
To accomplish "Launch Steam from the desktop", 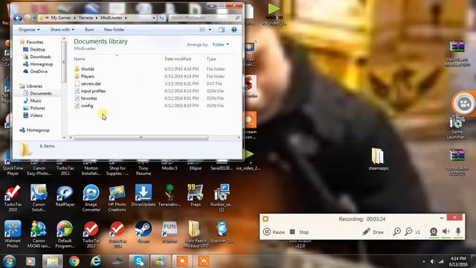I will [144, 232].
